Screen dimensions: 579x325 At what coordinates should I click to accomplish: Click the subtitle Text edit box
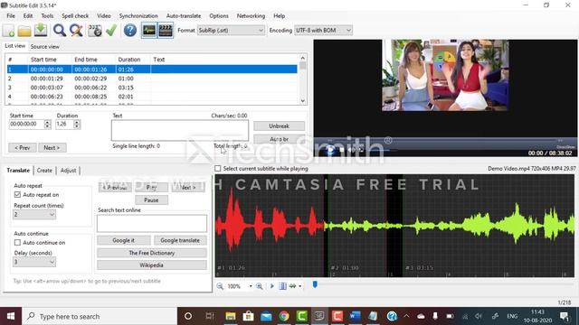[180, 130]
